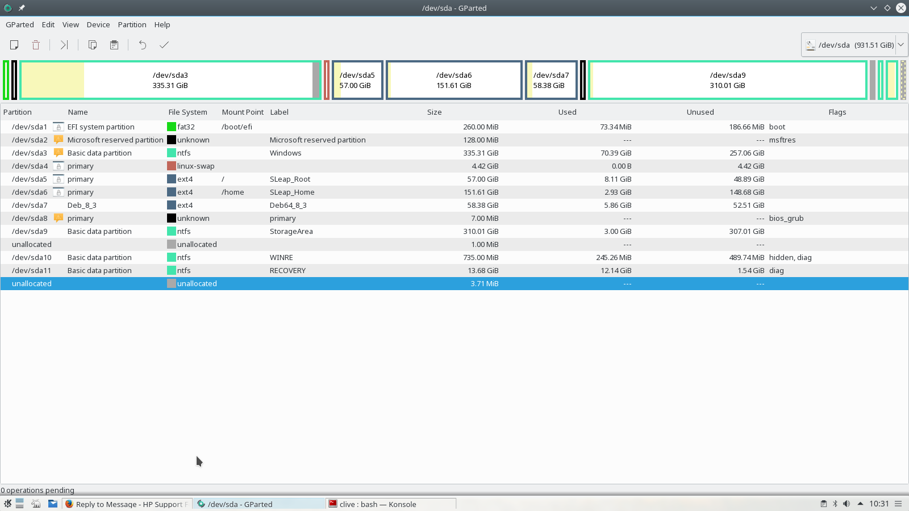Click the 335.31 GiB size cell
909x511 pixels.
481,153
